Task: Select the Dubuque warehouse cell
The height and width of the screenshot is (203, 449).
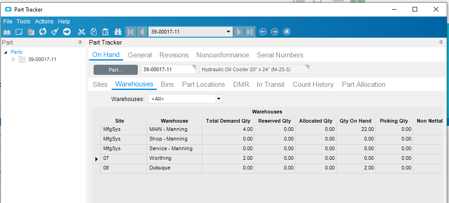Action: [x=174, y=168]
